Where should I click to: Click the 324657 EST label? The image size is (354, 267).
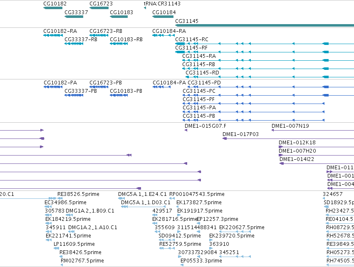[332, 194]
